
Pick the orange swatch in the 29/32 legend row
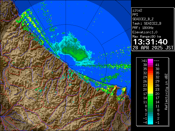tap(150, 77)
